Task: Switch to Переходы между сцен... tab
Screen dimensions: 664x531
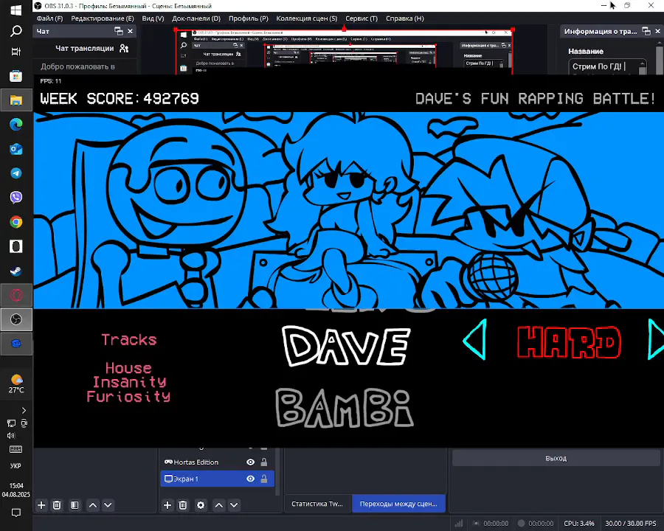Action: (x=398, y=504)
